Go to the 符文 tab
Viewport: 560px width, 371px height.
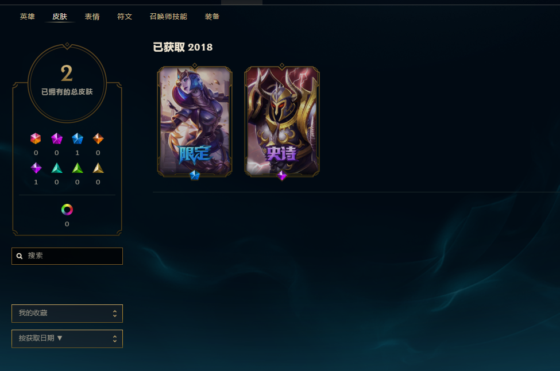[125, 17]
